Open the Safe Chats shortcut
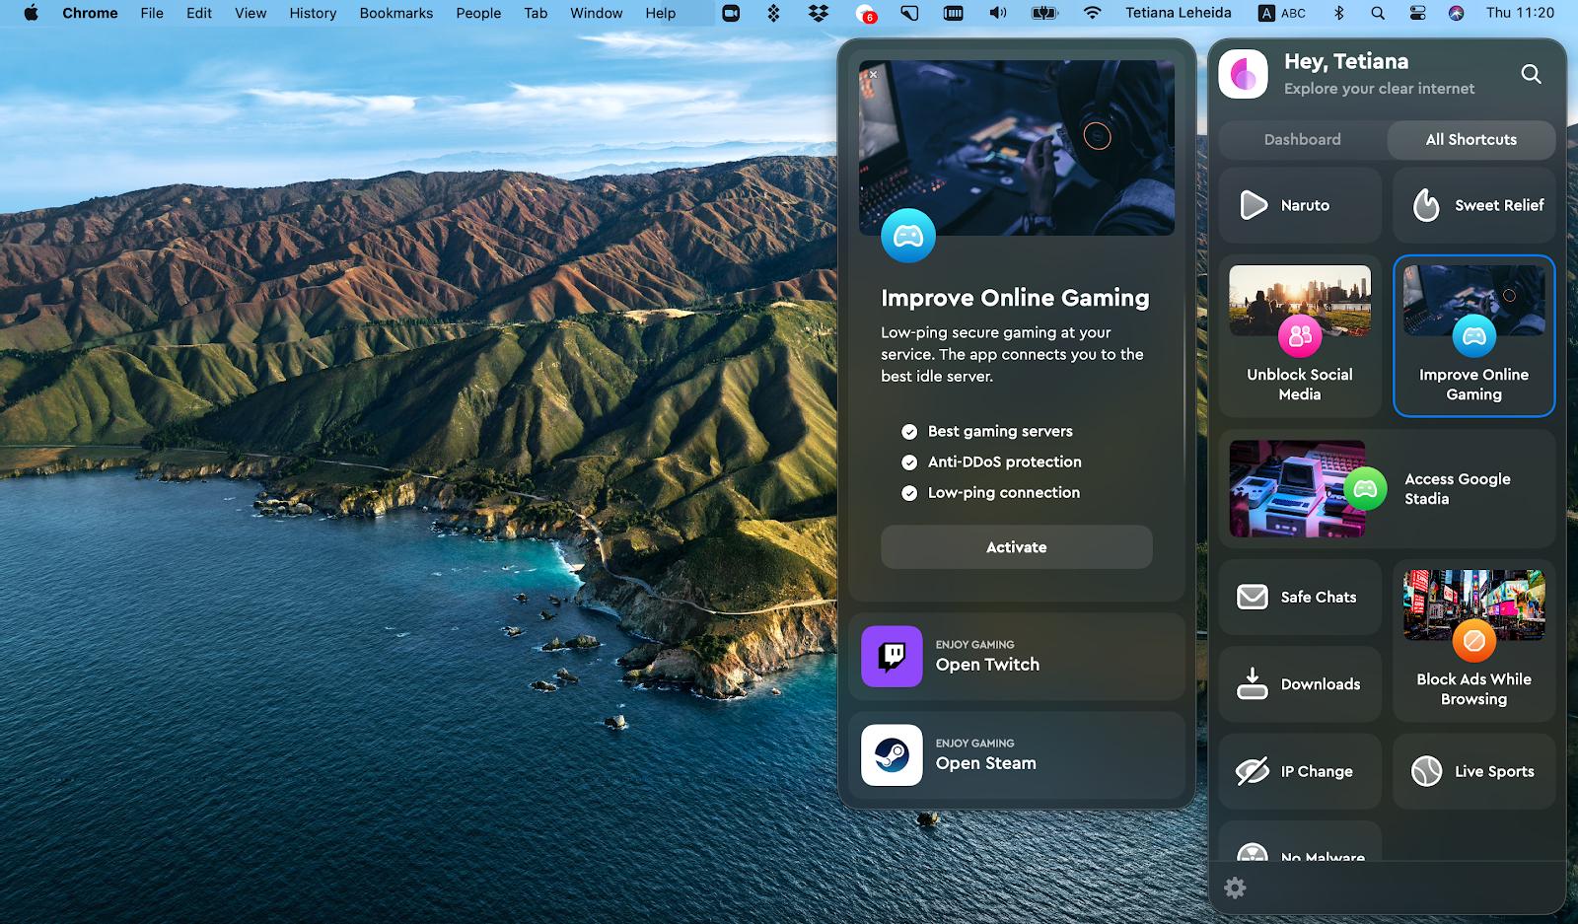 click(x=1300, y=597)
